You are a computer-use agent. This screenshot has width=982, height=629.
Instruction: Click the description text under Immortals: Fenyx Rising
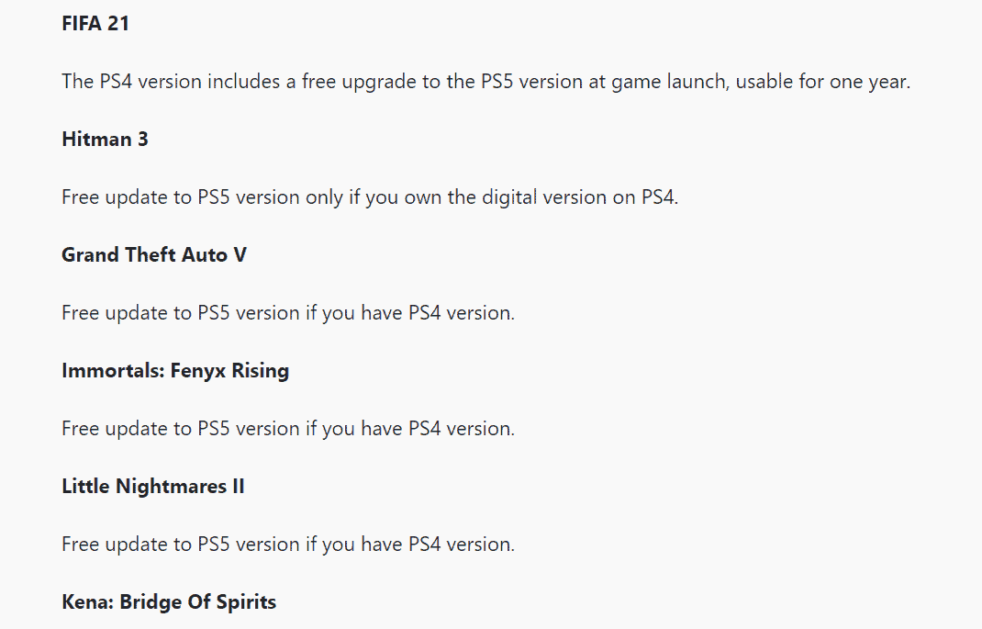click(288, 429)
